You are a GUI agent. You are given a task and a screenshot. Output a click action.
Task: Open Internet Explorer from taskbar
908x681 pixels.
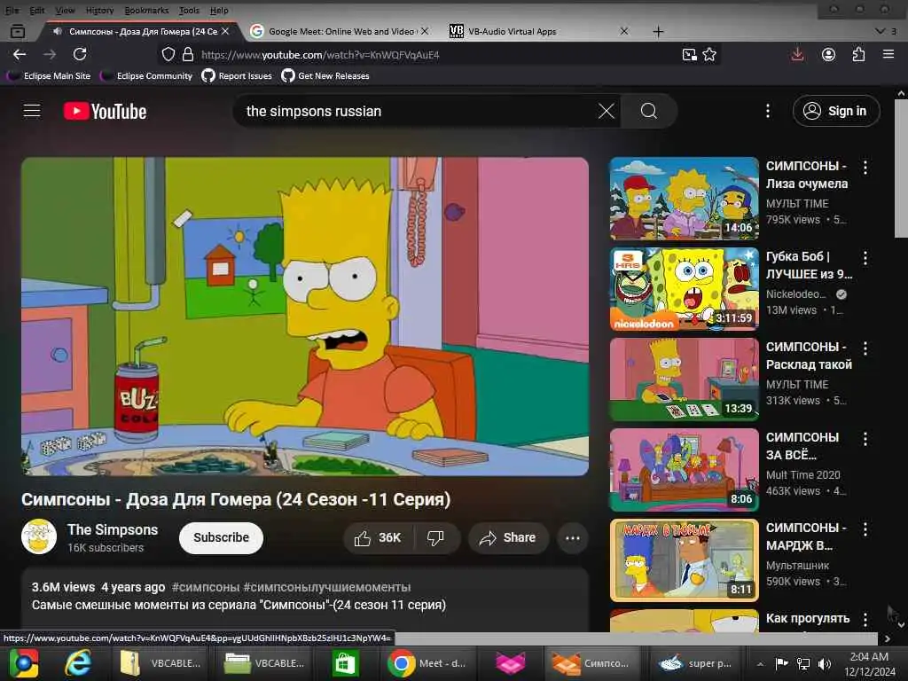point(78,663)
